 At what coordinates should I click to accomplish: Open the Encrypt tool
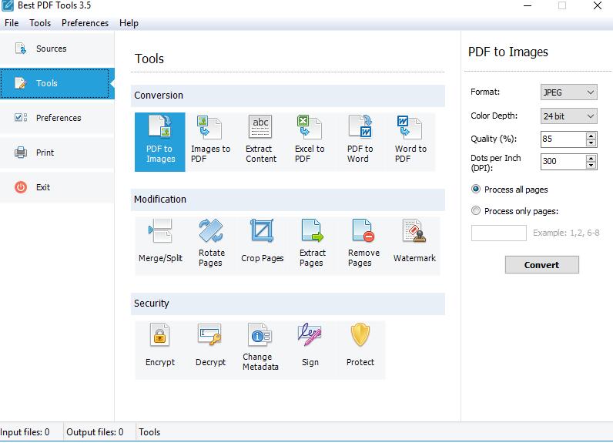coord(160,350)
